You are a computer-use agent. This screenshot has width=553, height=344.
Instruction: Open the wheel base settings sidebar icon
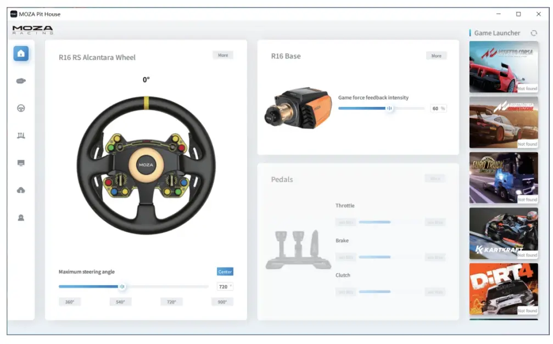tap(21, 80)
